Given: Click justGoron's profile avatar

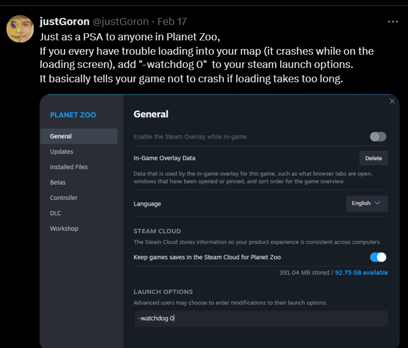Looking at the screenshot, I should click(20, 29).
